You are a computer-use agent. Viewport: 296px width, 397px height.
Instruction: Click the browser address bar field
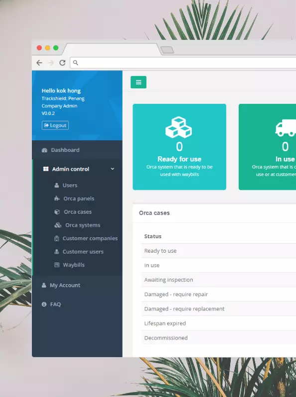(183, 63)
